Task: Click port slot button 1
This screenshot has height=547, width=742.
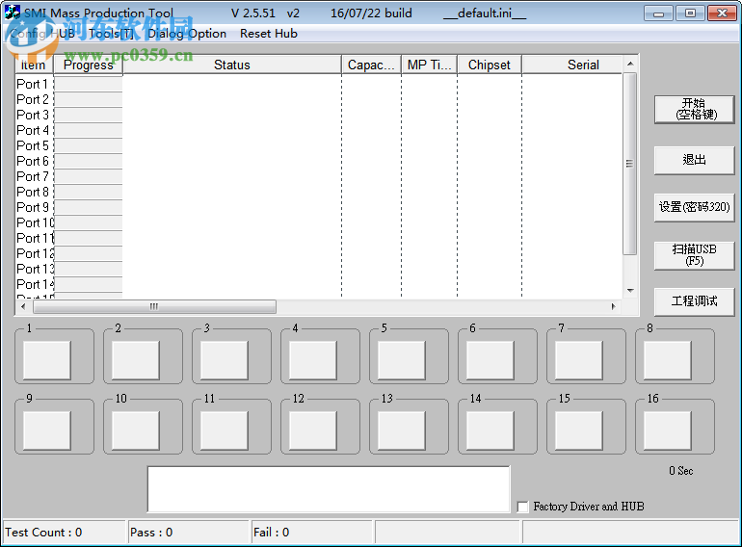Action: (47, 360)
